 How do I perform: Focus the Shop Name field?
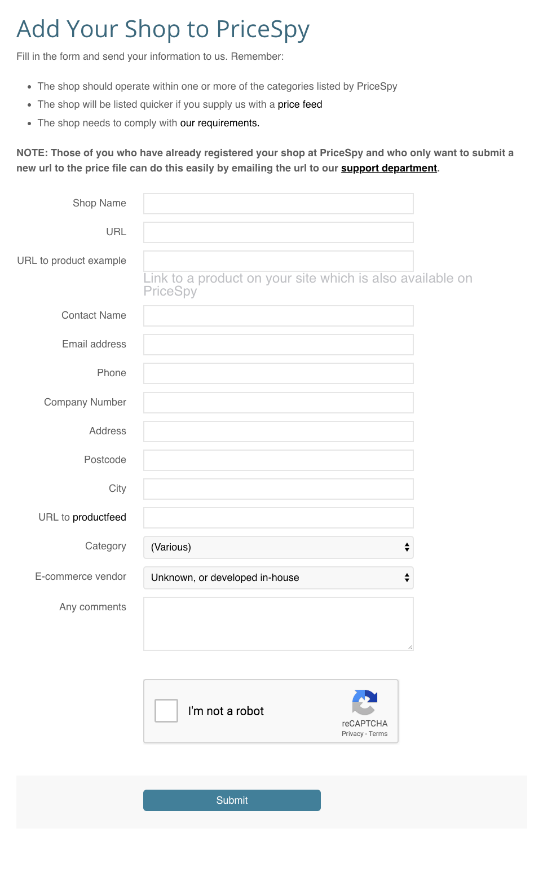click(x=278, y=204)
